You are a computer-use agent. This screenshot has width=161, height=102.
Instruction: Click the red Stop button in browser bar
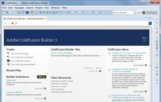click(x=13, y=23)
